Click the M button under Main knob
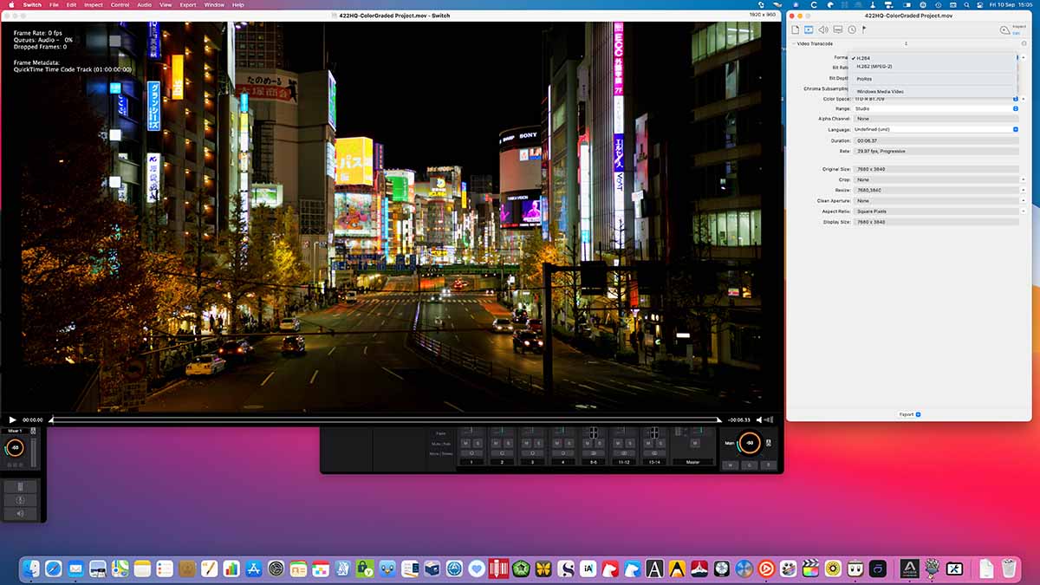This screenshot has height=585, width=1040. (x=729, y=465)
